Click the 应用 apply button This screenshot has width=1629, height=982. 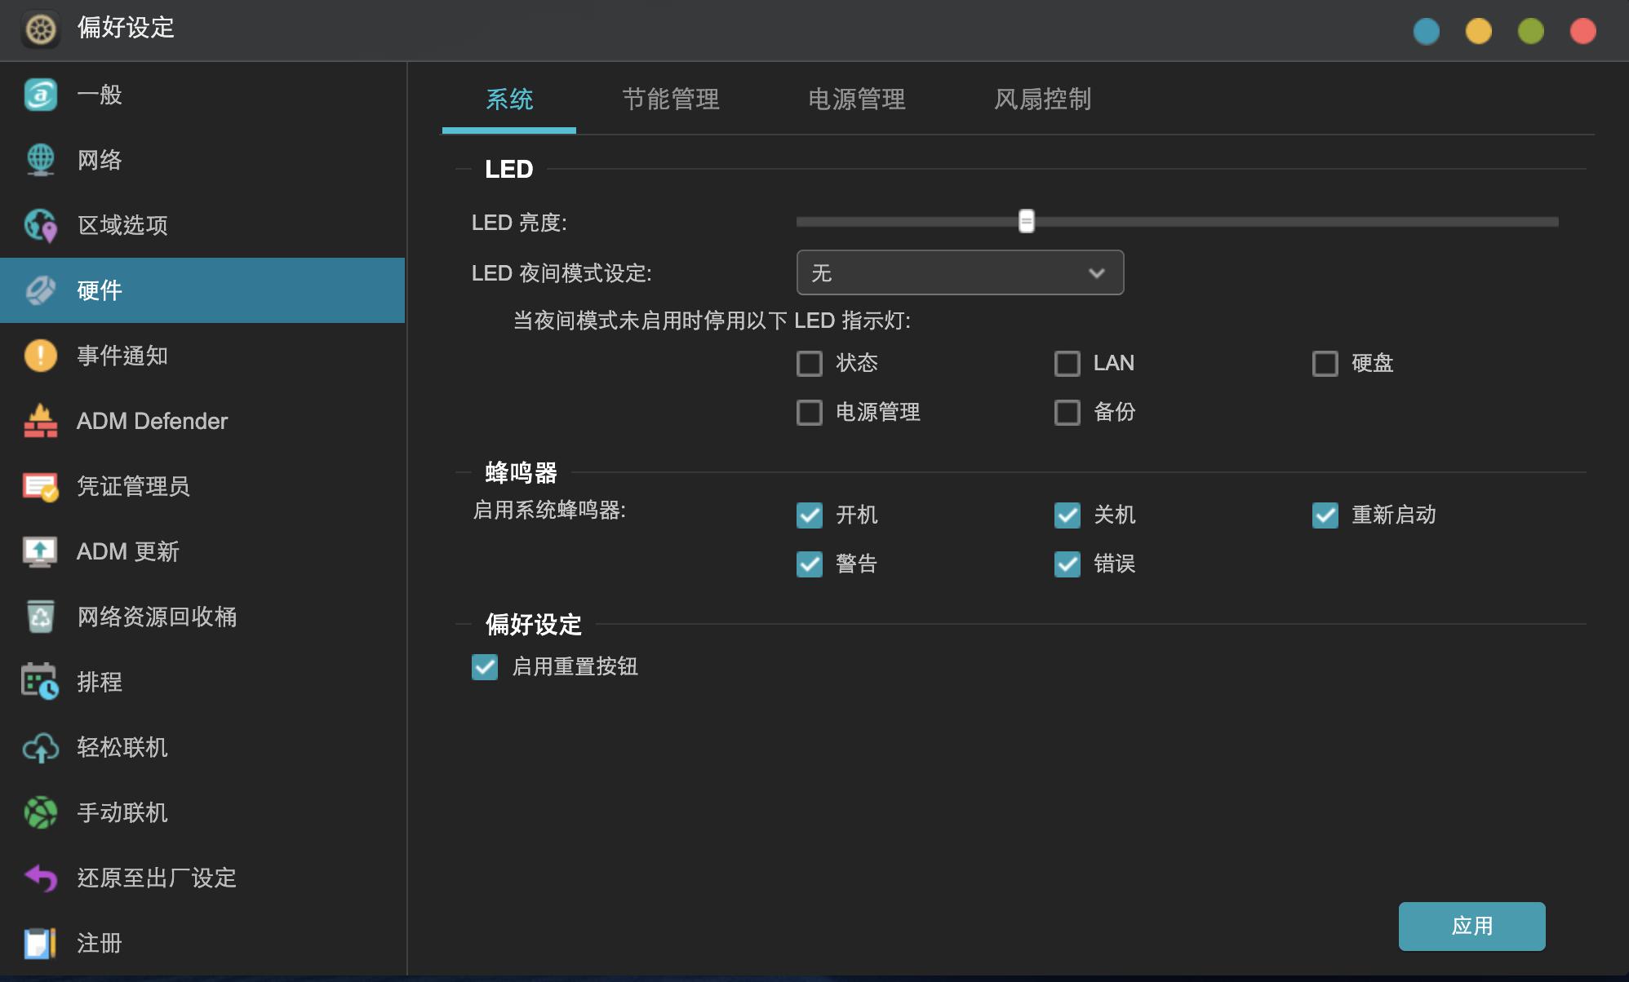tap(1471, 926)
